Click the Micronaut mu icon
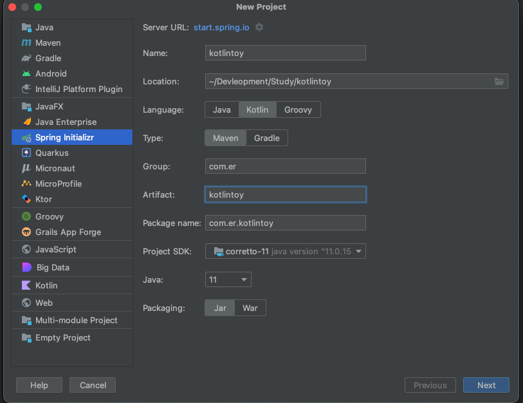The width and height of the screenshot is (523, 403). (x=26, y=168)
